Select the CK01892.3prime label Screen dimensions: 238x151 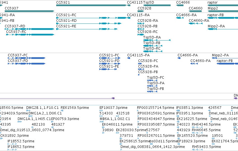click(15, 136)
